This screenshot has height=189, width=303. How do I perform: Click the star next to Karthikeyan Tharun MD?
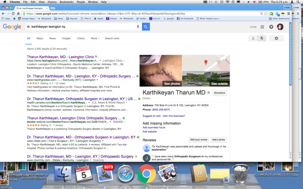point(208,93)
